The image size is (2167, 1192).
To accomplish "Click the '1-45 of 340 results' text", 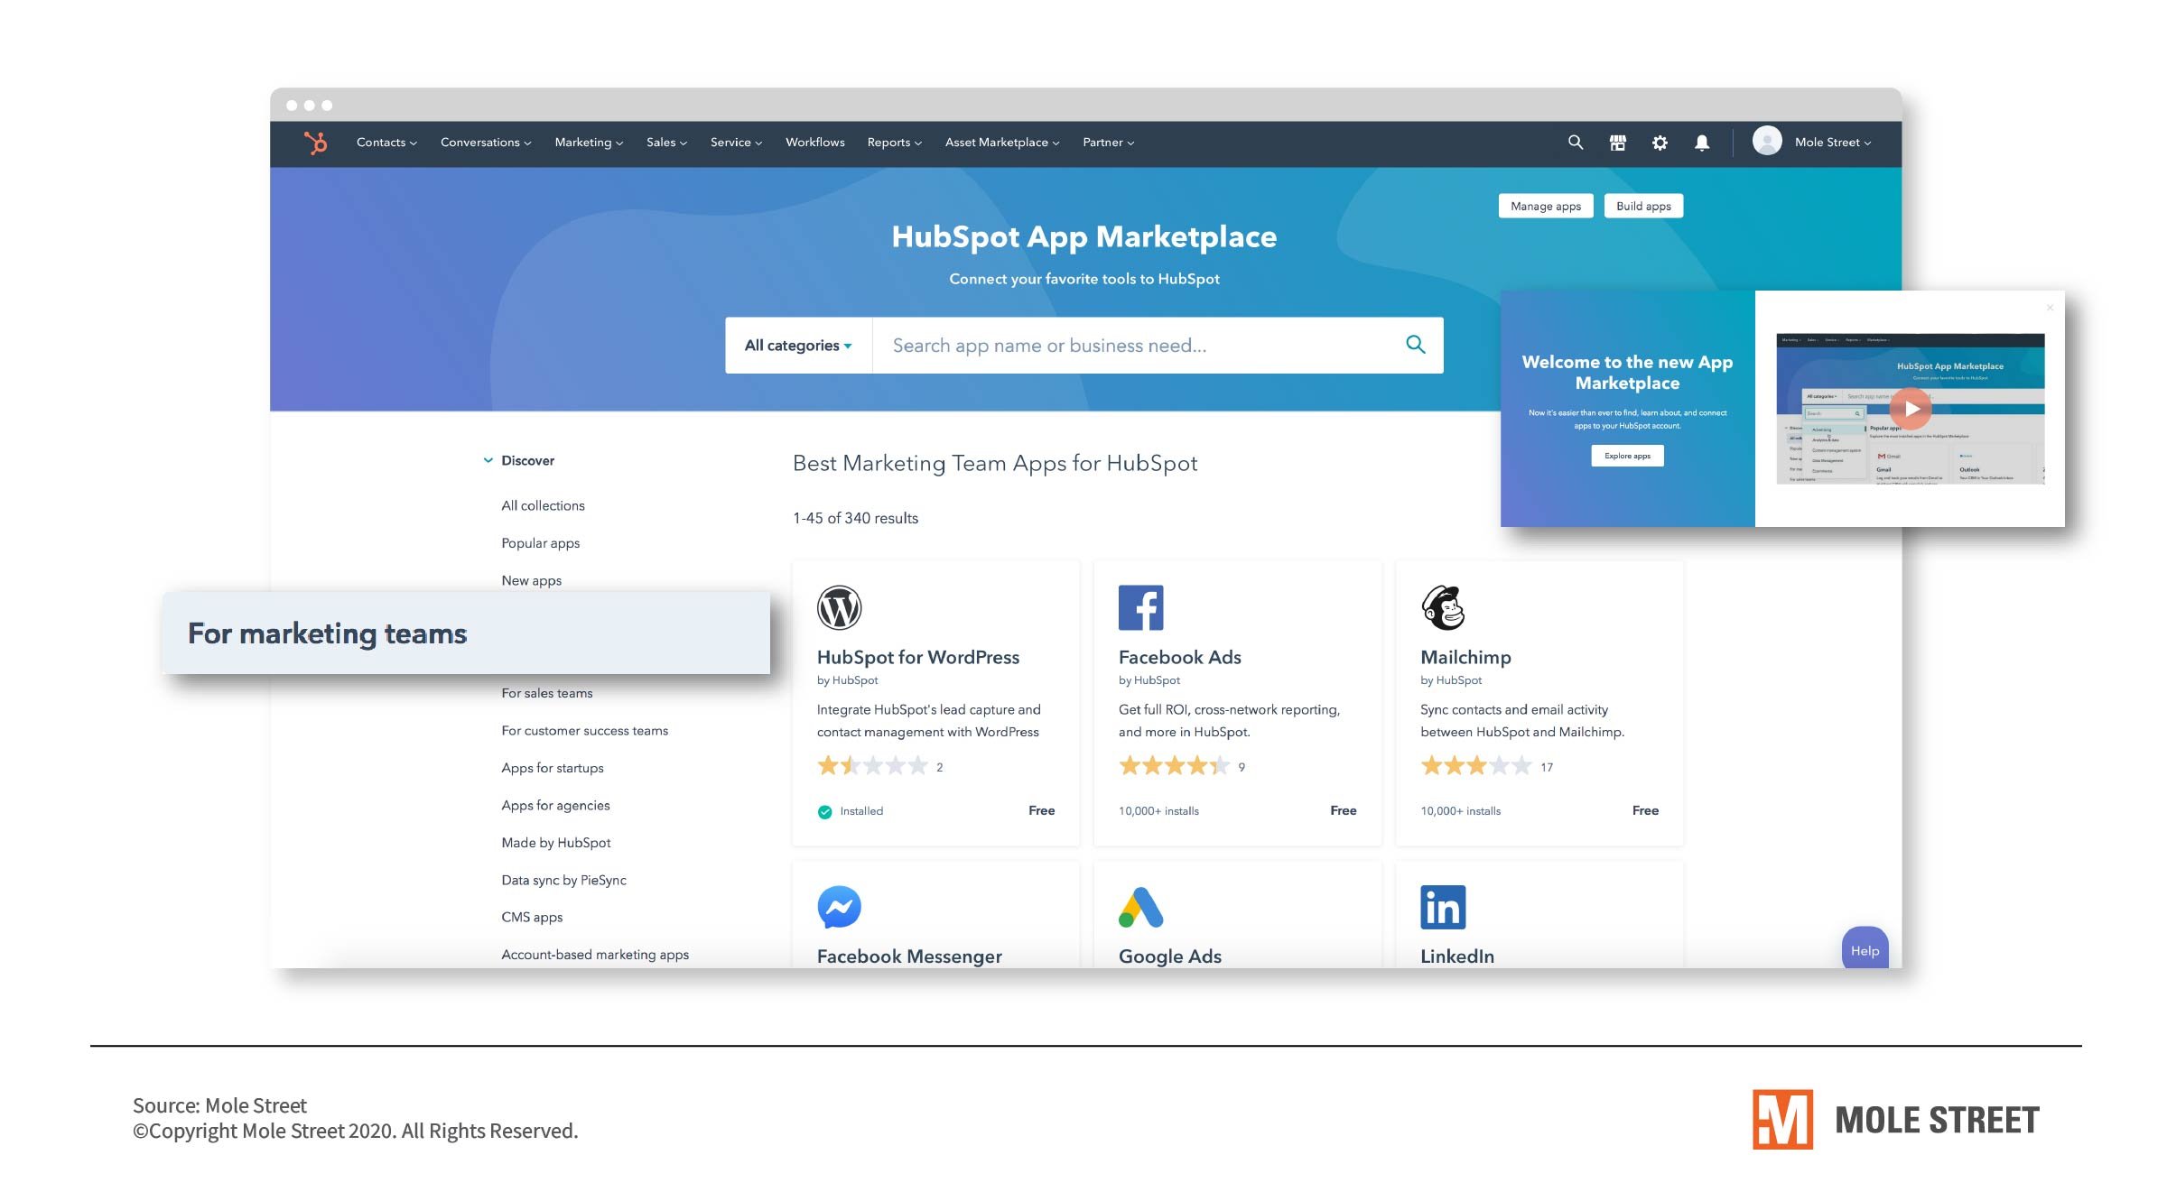I will (x=855, y=518).
